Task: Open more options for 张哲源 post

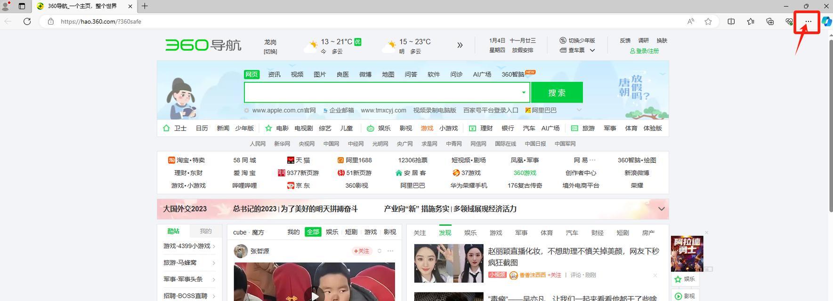Action: point(390,251)
